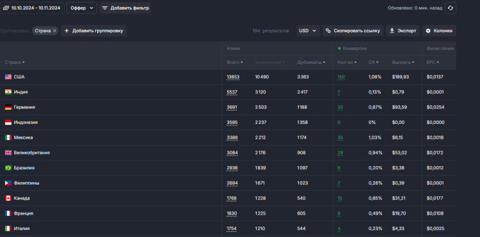
Task: Open Колонки column settings gear
Action: pyautogui.click(x=439, y=31)
